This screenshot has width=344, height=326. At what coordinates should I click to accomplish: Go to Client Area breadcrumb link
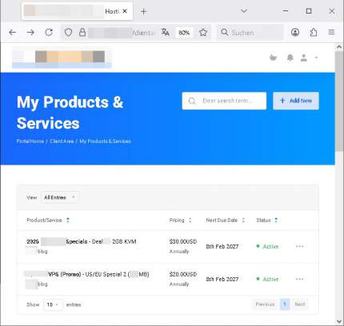[62, 141]
